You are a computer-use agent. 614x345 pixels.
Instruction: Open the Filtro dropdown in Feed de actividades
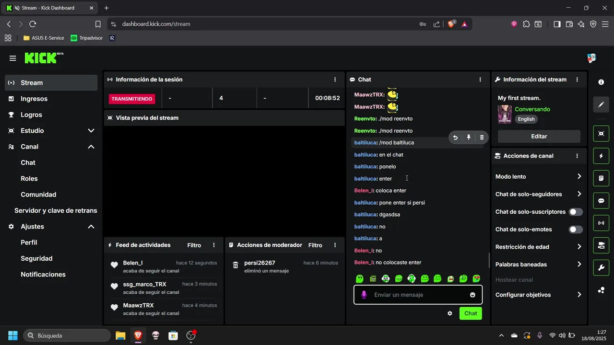[x=194, y=245]
